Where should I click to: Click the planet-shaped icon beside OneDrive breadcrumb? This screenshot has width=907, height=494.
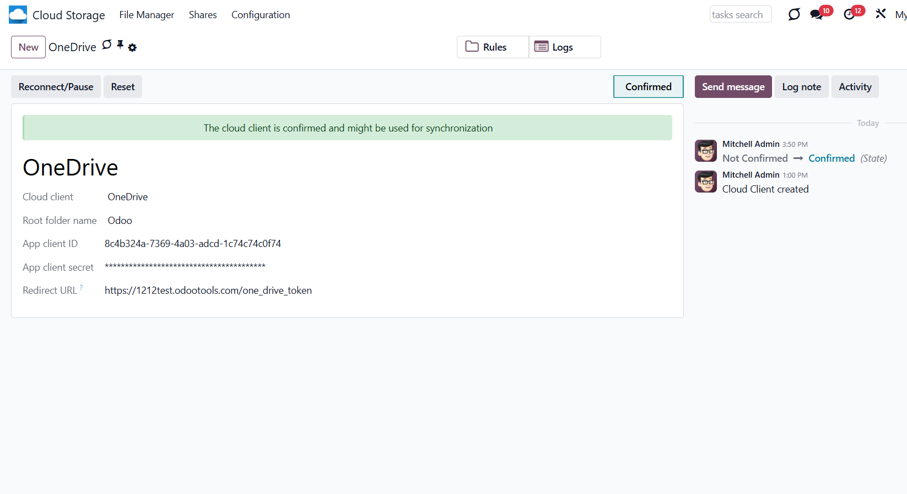(107, 45)
